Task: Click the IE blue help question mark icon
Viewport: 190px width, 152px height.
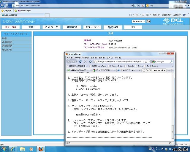Action: point(184,15)
